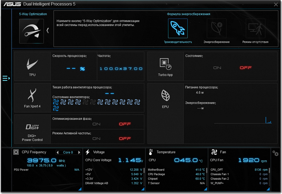Image resolution: width=282 pixels, height=194 pixels.
Task: Click the DRAM Voltage AB row
Action: (114, 183)
